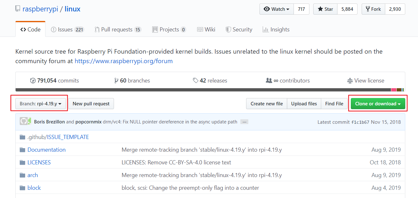Click the repository book icon beside raspberrypi

coord(18,9)
